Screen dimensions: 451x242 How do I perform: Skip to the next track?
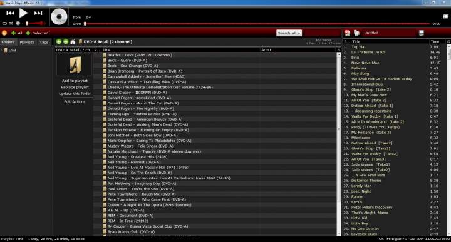point(38,13)
